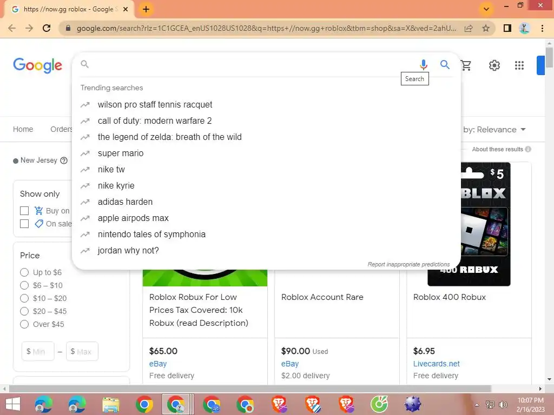Open a new browser tab
This screenshot has width=554, height=415.
tap(146, 9)
